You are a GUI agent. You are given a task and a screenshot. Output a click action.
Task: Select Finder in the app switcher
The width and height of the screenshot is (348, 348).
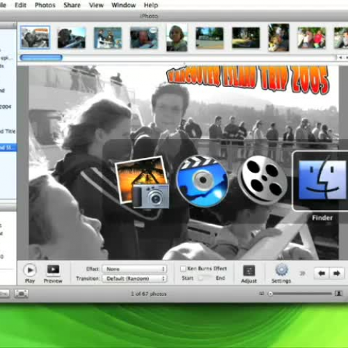pos(322,181)
